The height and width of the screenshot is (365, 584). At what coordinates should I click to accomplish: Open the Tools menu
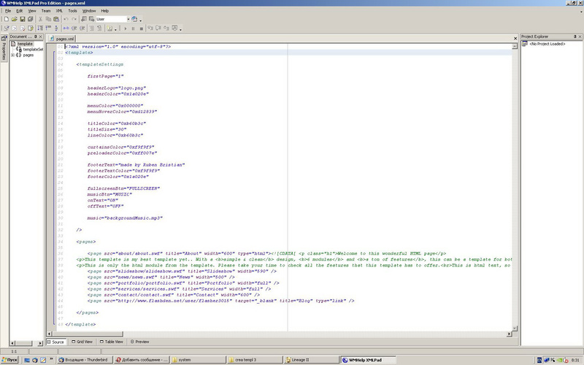[x=72, y=11]
